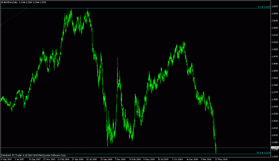Click the 1.5120 price scale label

[x=275, y=42]
